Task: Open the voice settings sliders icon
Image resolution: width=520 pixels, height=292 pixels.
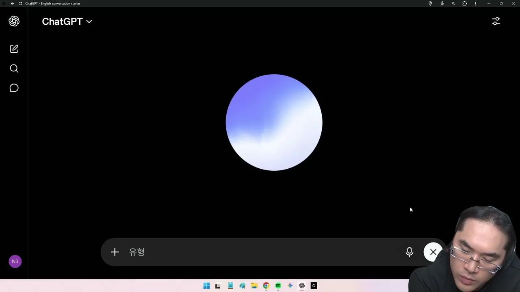Action: coord(496,21)
